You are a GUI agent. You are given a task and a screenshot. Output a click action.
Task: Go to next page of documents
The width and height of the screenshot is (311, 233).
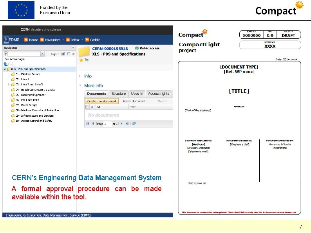click(x=121, y=124)
